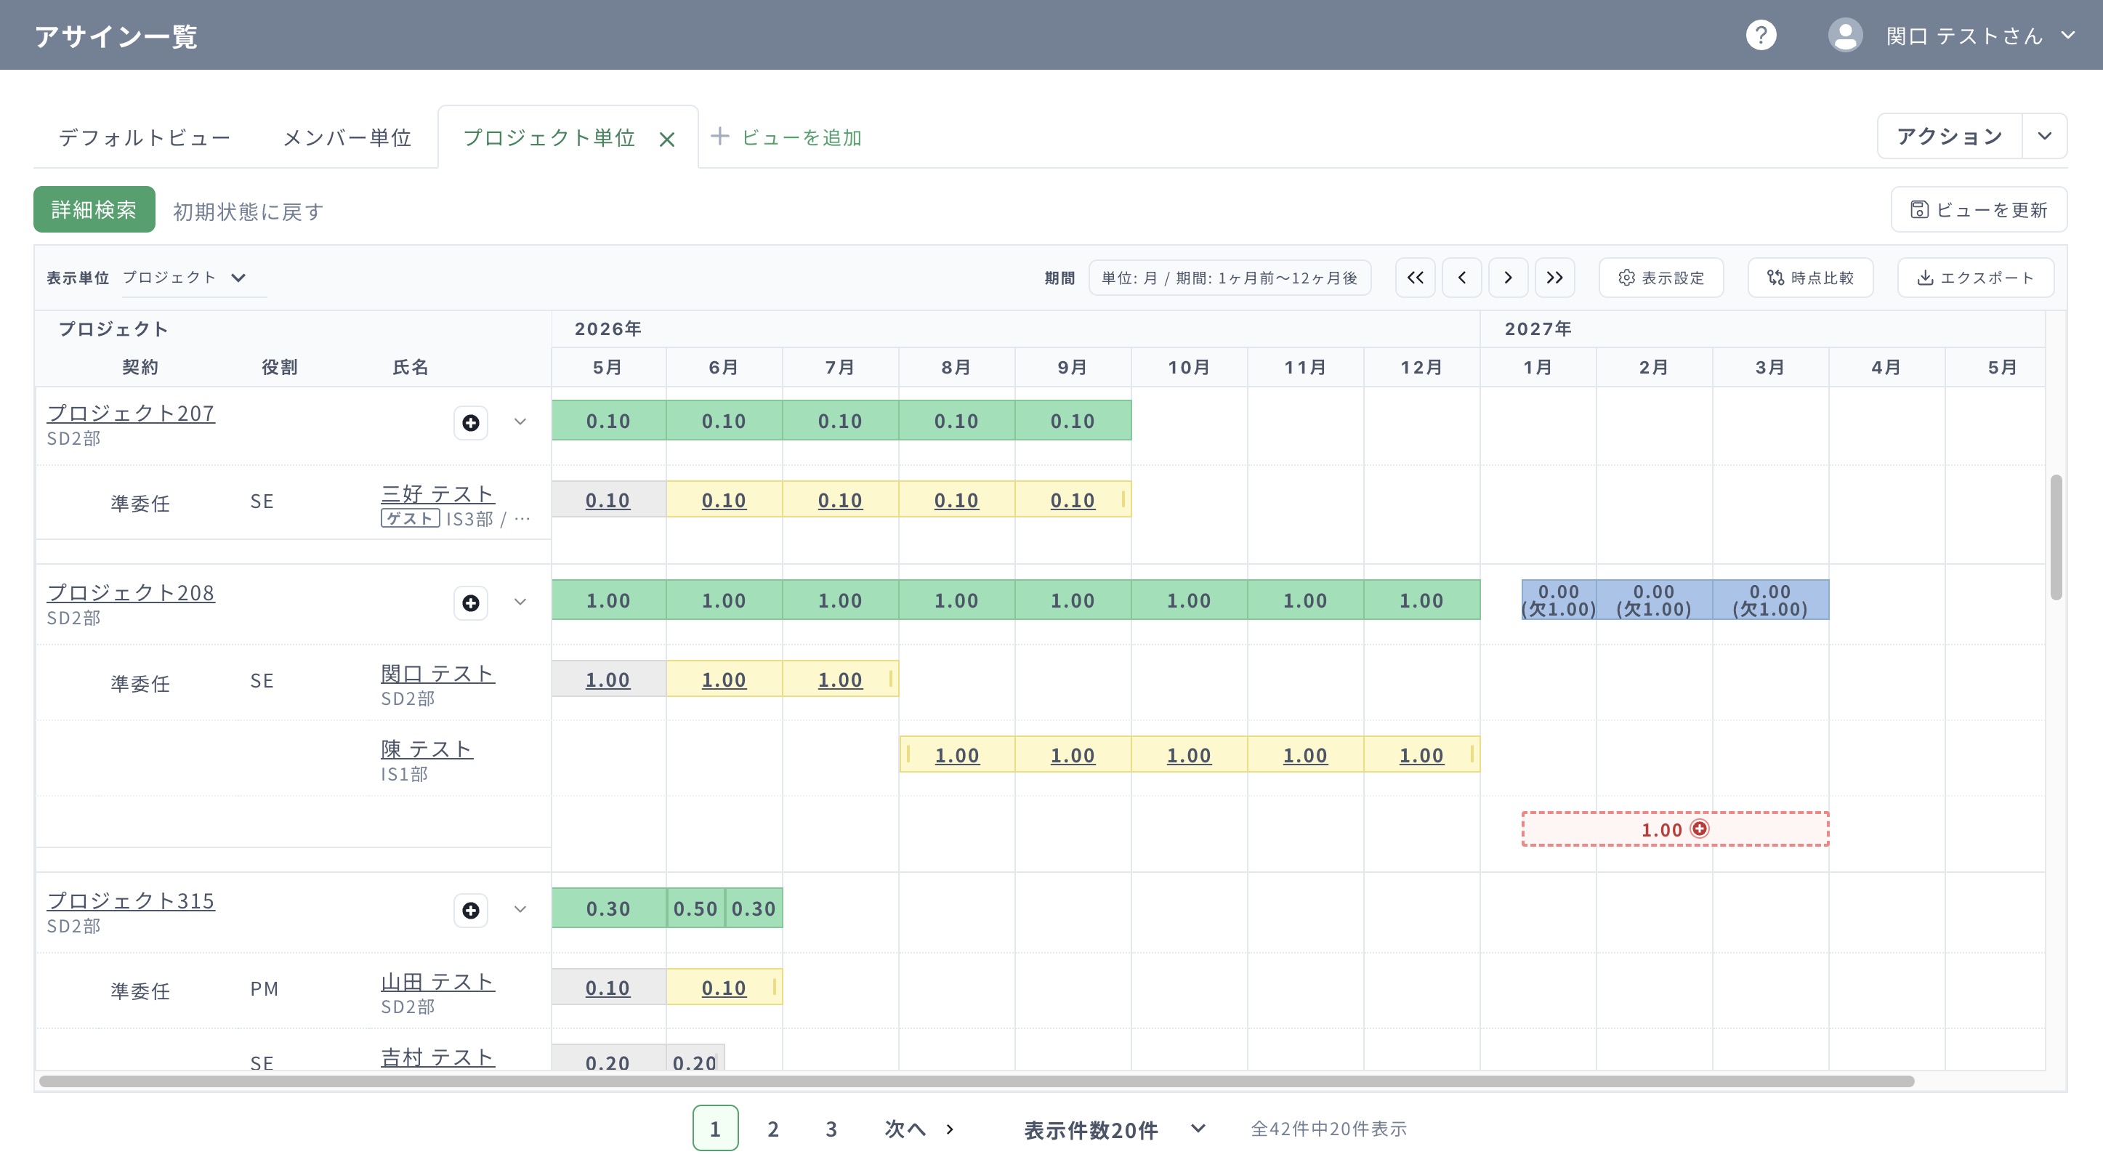Expand the アクション dropdown arrow
Screen dimensions: 2103x1157
click(2043, 136)
